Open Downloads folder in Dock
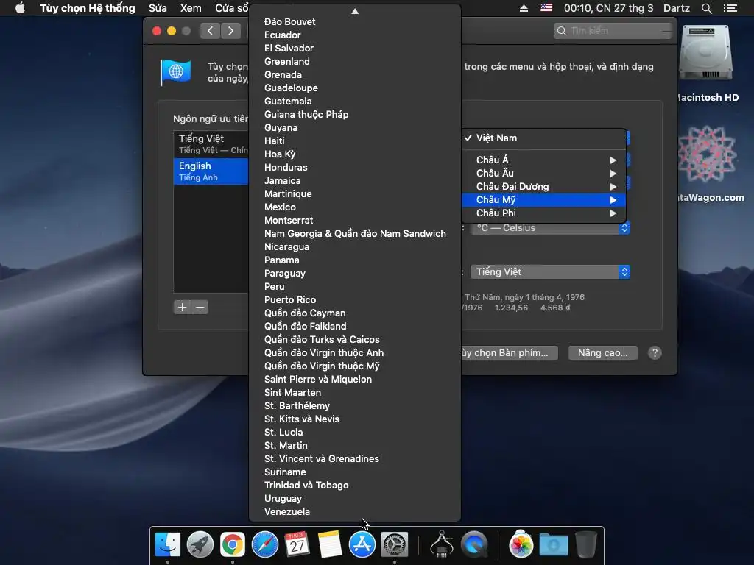This screenshot has height=565, width=754. click(x=554, y=545)
